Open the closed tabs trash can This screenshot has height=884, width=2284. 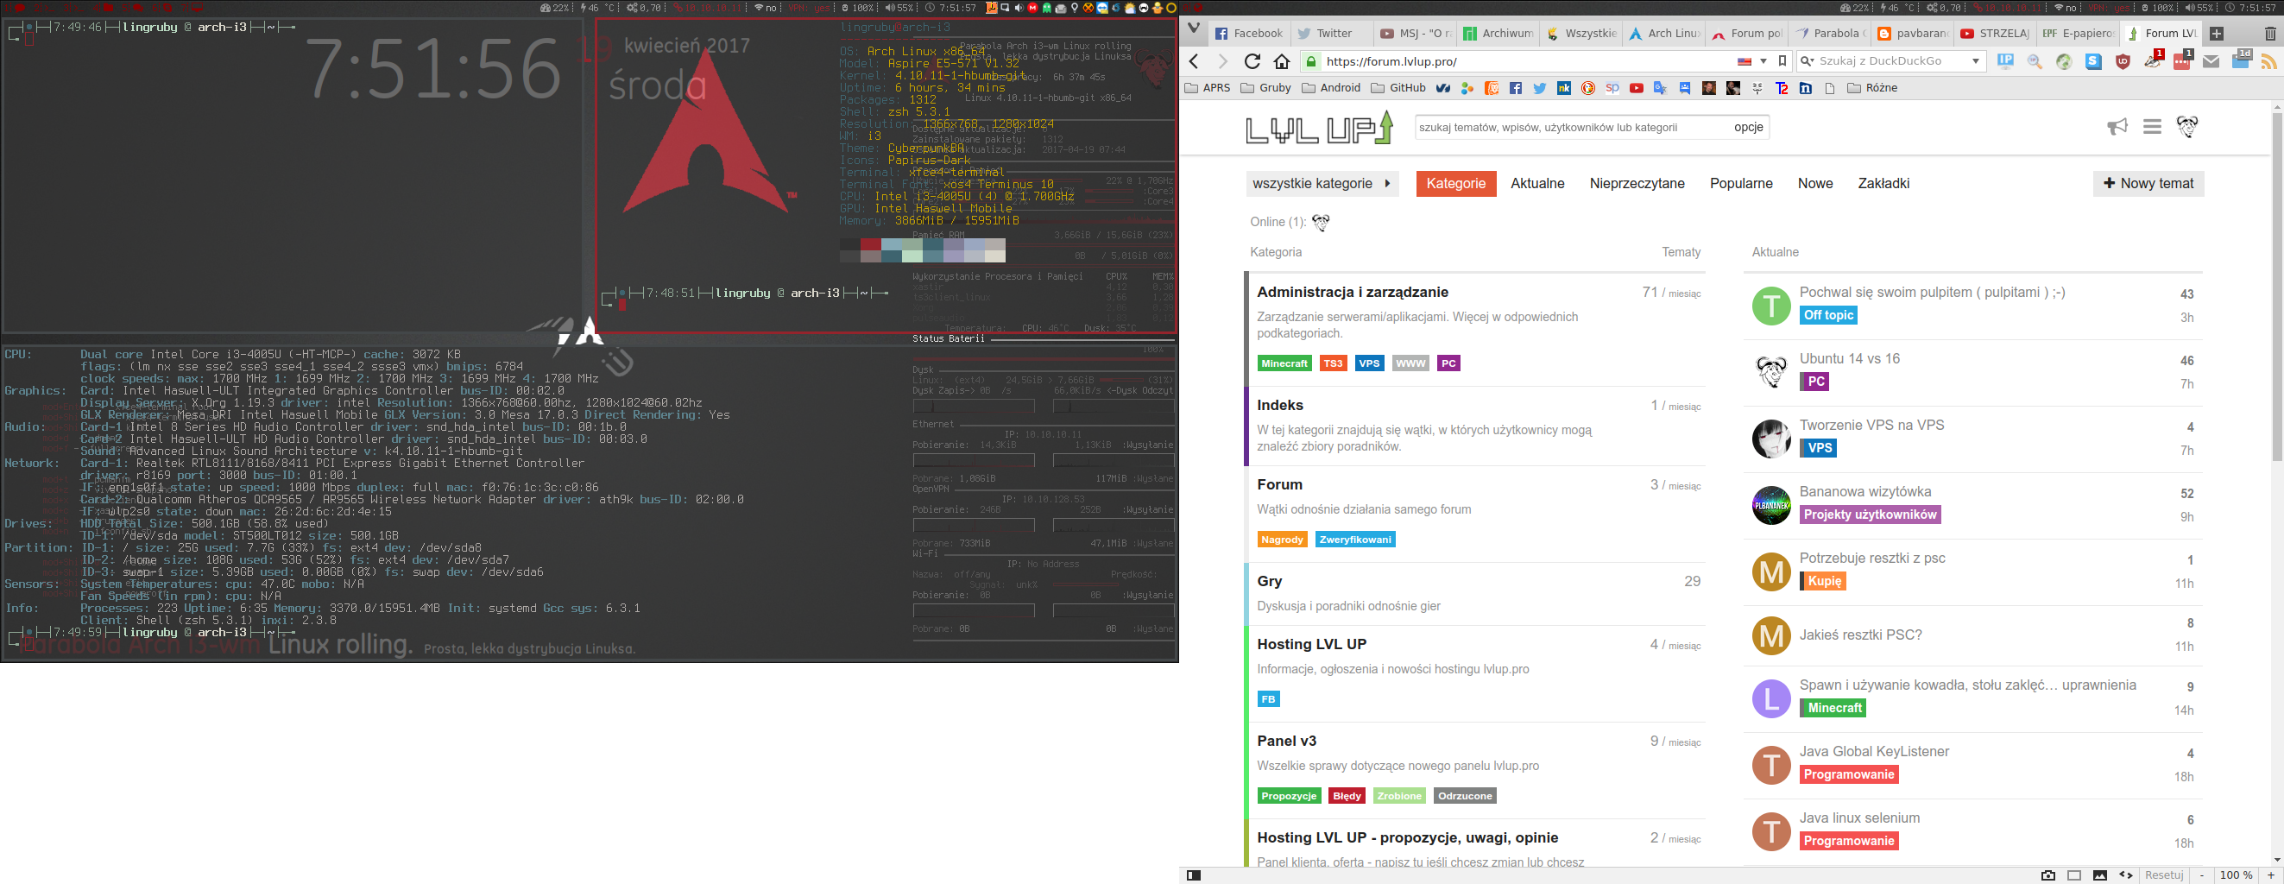point(2270,34)
